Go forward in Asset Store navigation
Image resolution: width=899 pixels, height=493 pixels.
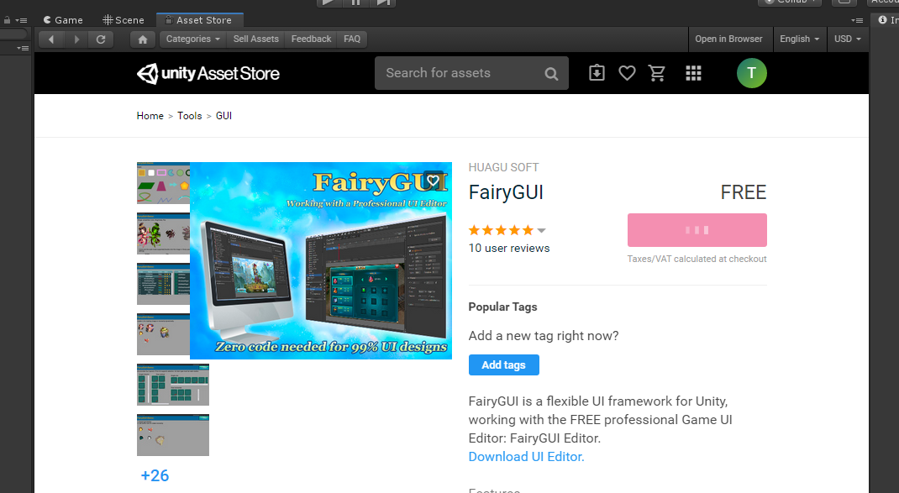click(x=76, y=39)
